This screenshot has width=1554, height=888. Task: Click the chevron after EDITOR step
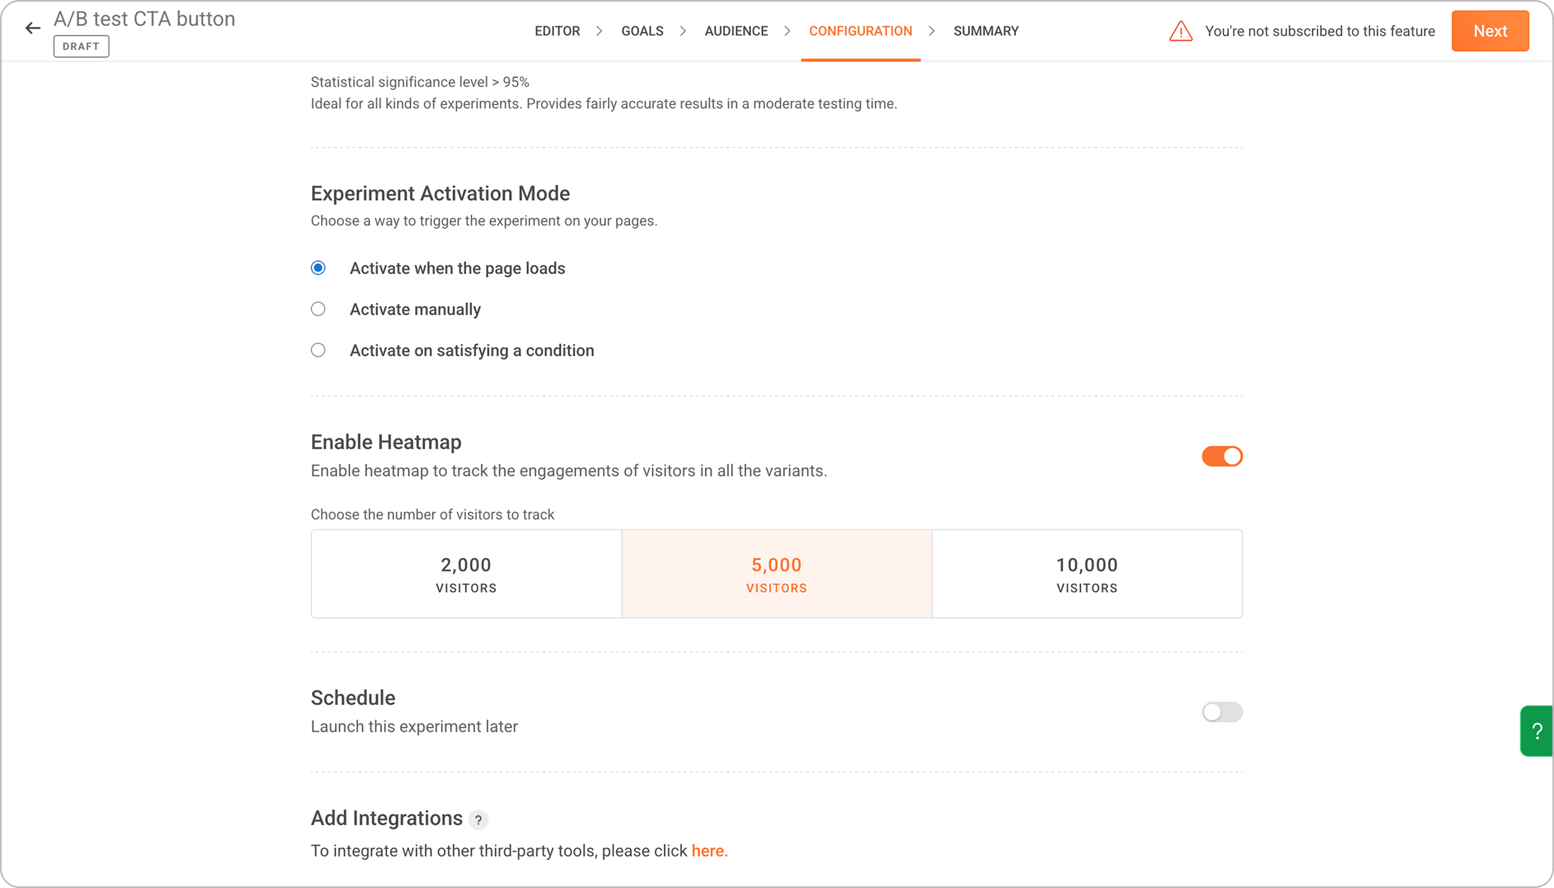[x=600, y=31]
